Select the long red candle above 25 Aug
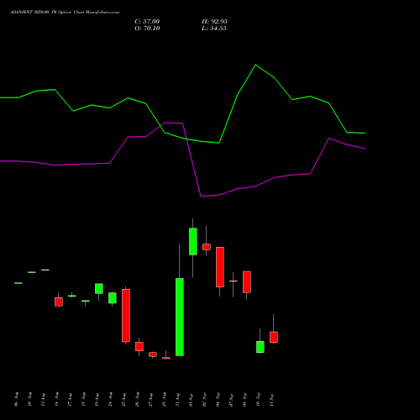The width and height of the screenshot is (420, 420). 126,316
